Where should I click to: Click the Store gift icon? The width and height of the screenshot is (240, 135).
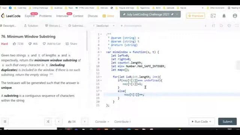click(x=104, y=16)
